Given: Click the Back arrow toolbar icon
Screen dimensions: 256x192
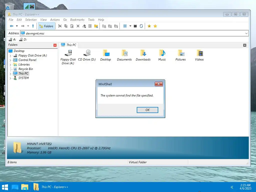Looking at the screenshot, I should click(x=11, y=26).
